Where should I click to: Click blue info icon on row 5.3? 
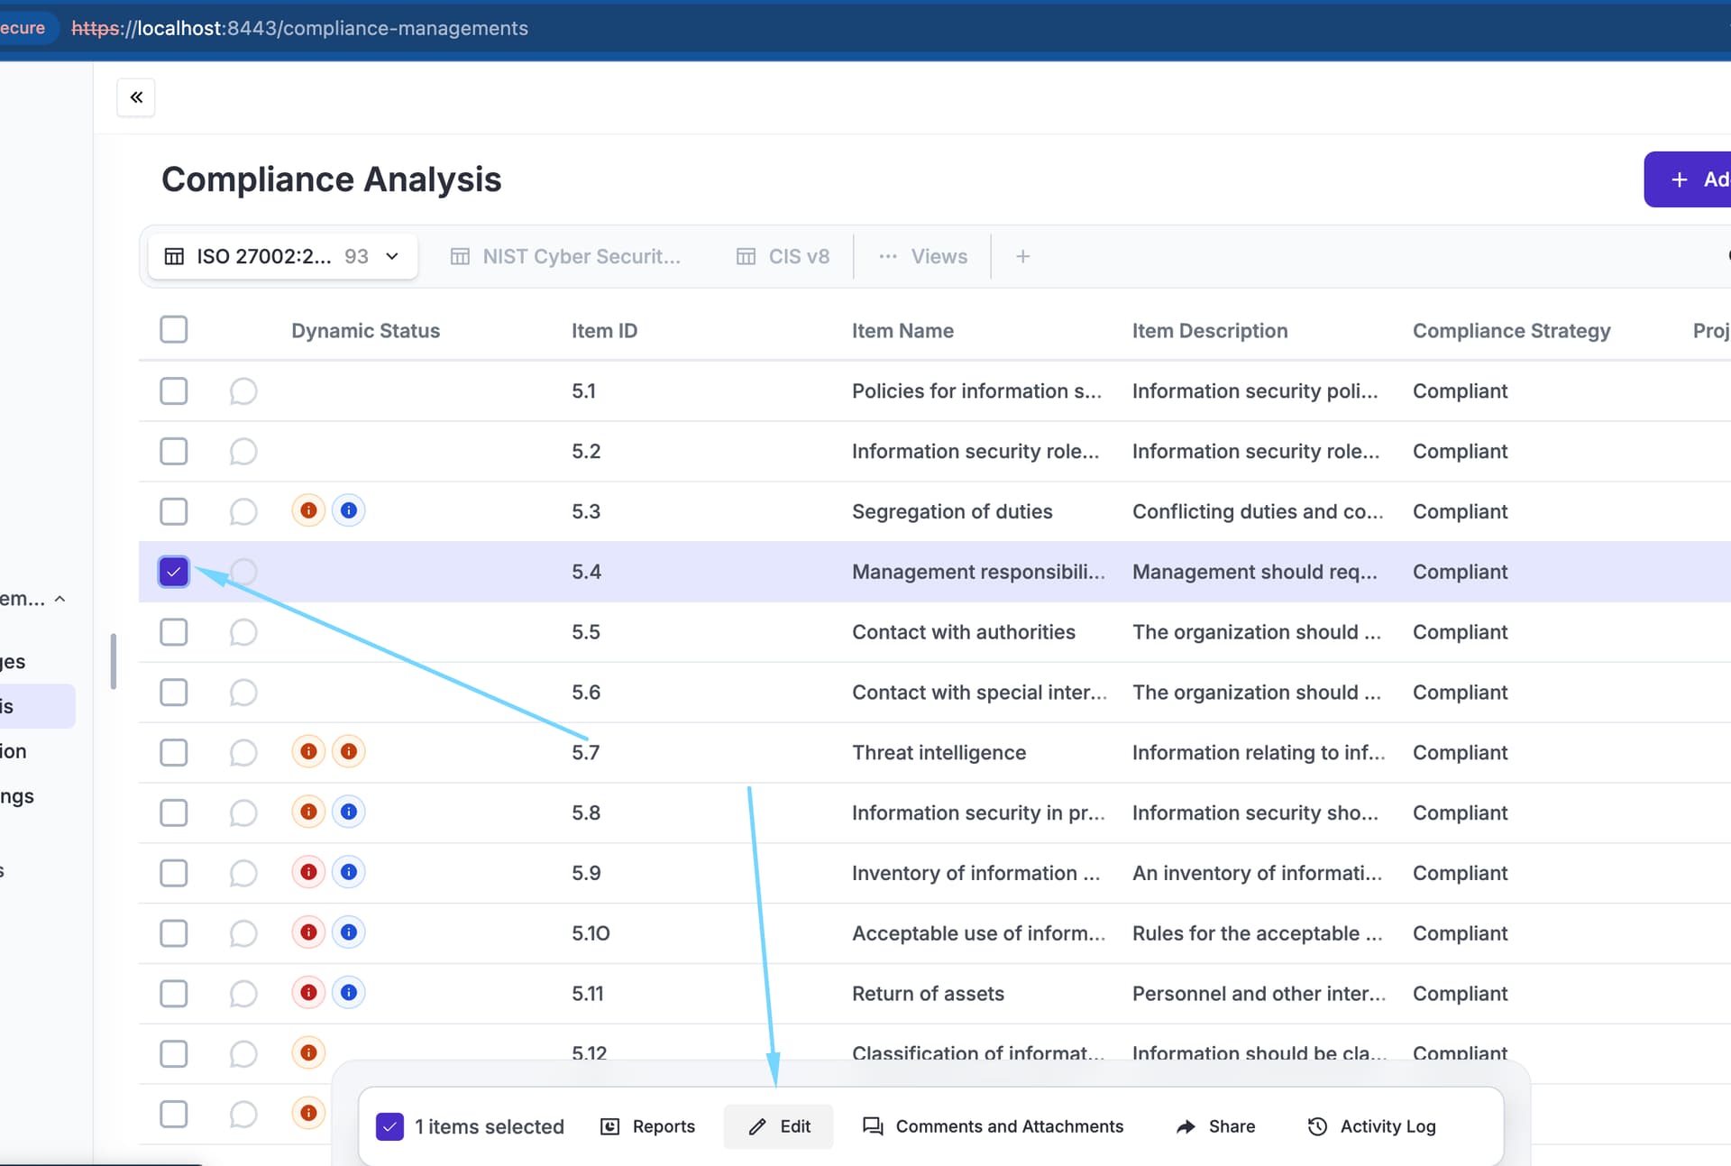tap(349, 510)
